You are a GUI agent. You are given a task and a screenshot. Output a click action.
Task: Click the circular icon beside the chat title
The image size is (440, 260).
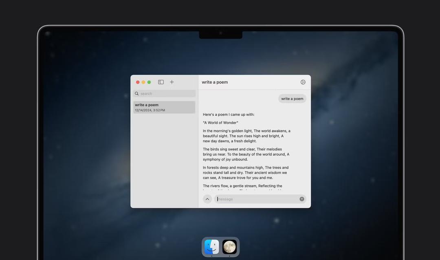pos(303,82)
